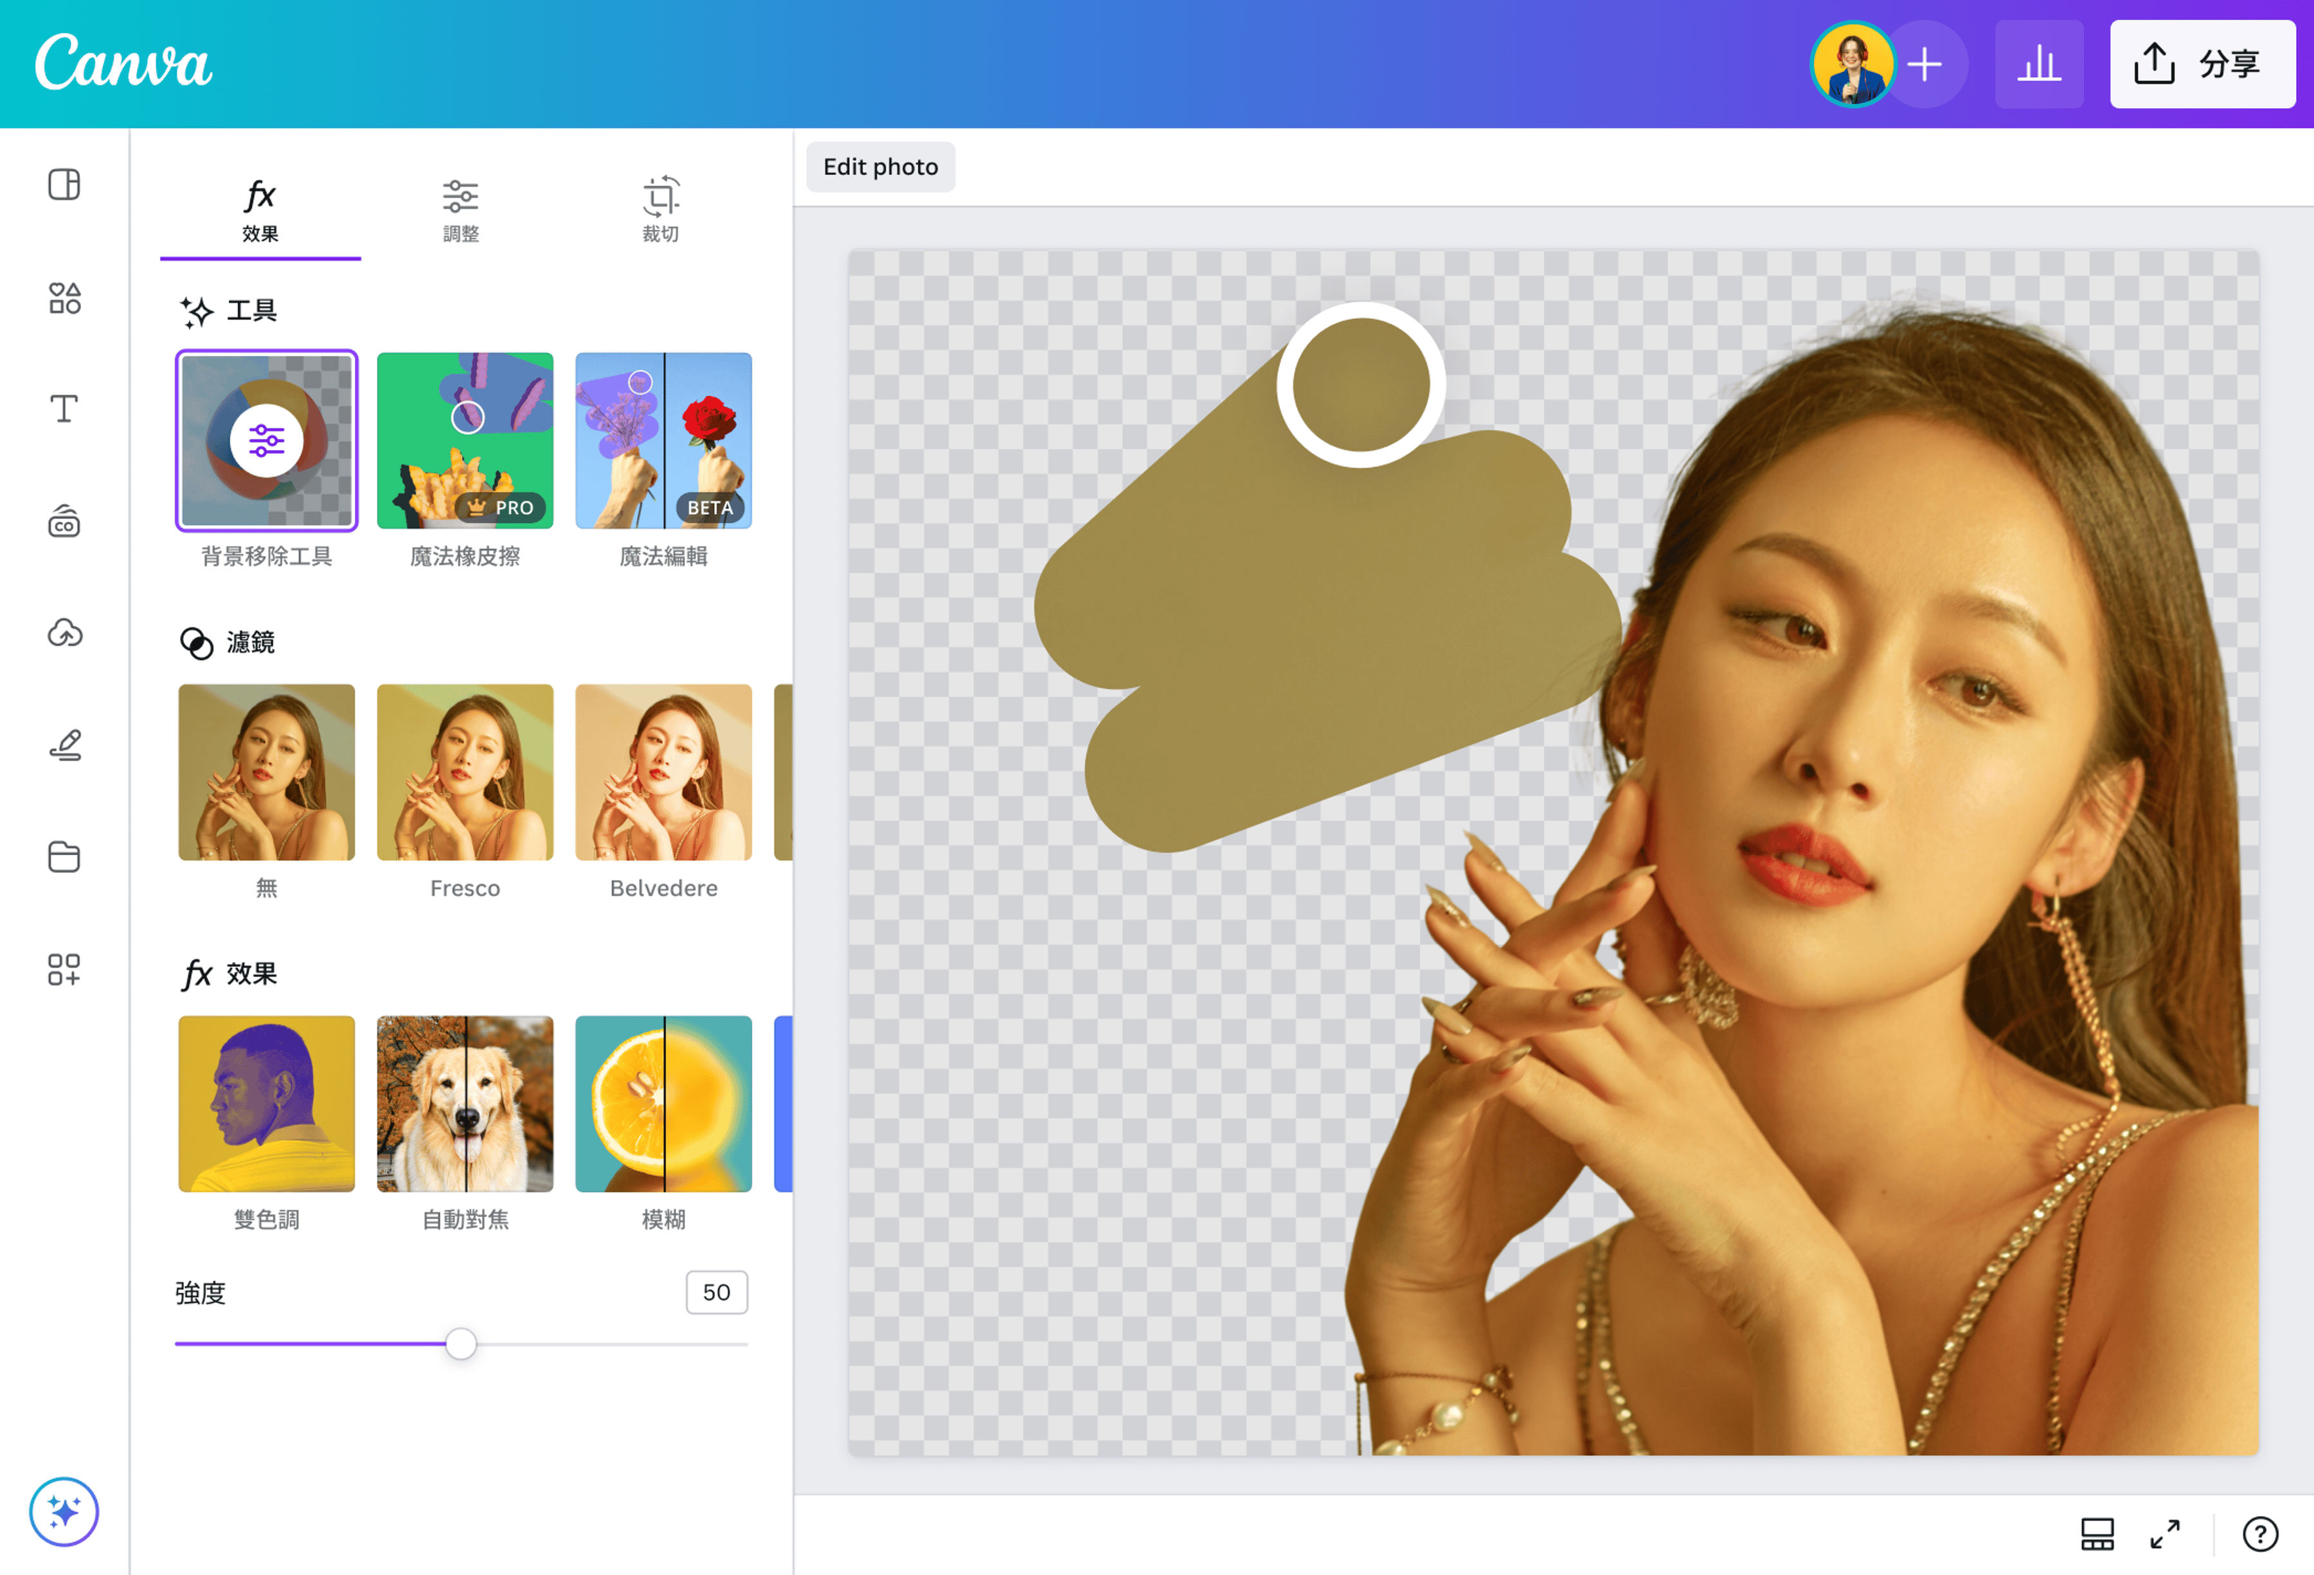The image size is (2314, 1575).
Task: Launch the Magic assistant sparkle button
Action: point(64,1512)
